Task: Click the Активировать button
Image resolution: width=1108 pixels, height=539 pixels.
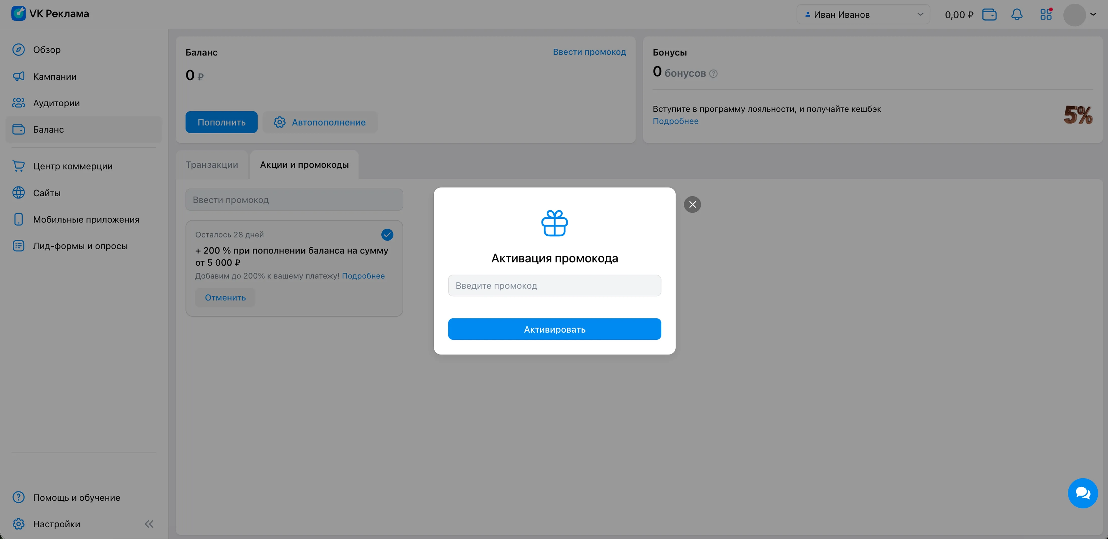Action: point(555,329)
